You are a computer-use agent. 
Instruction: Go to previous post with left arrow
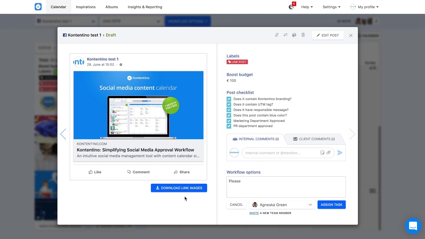(x=63, y=134)
